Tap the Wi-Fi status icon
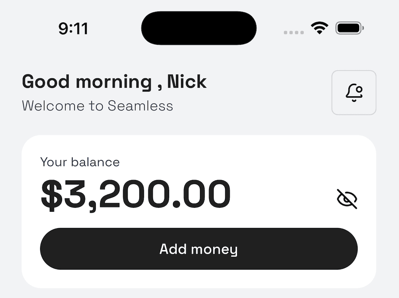The width and height of the screenshot is (399, 298). point(320,28)
